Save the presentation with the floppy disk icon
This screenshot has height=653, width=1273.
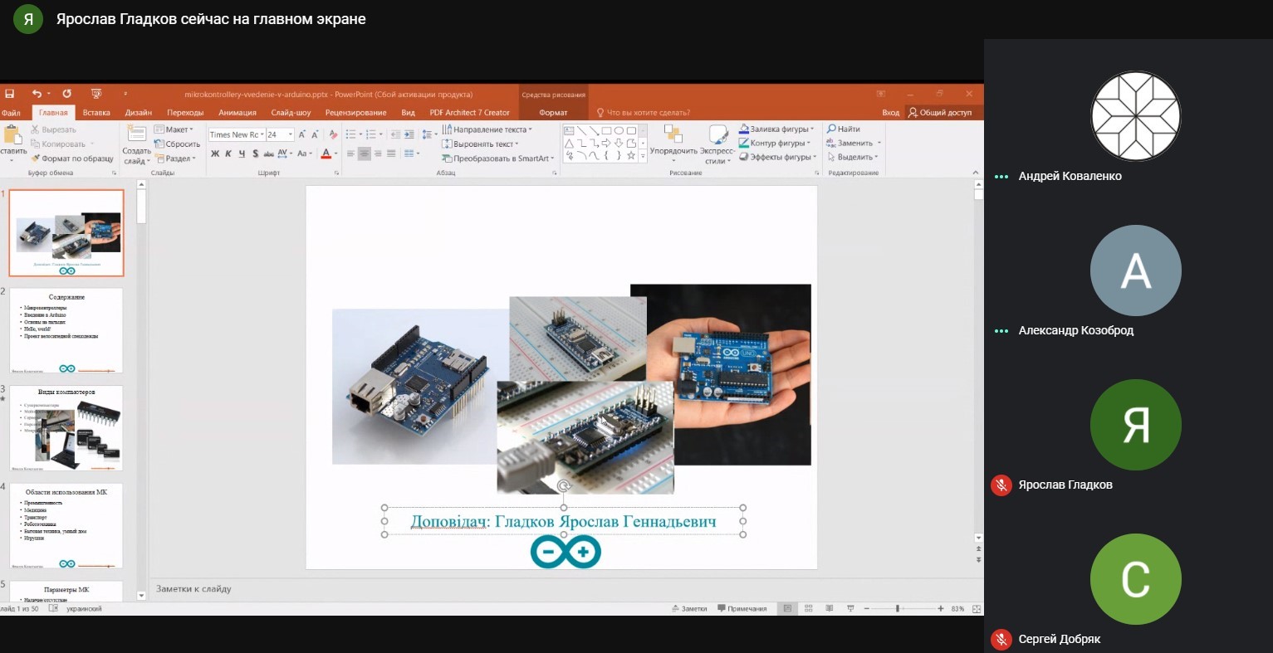click(9, 94)
